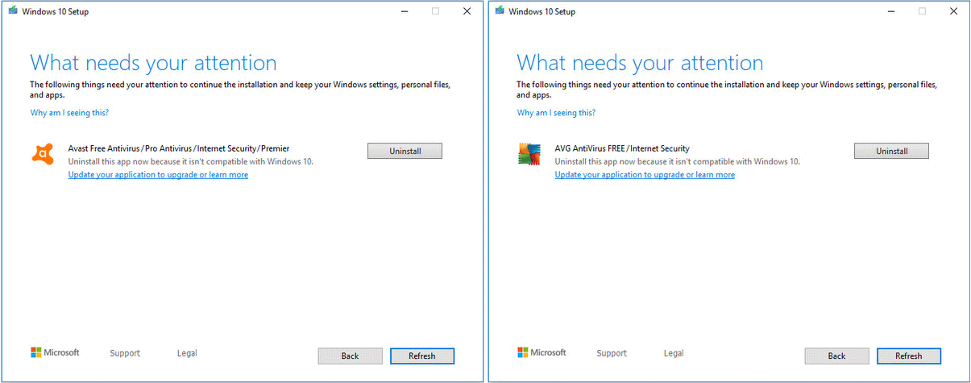
Task: Open Avast 'Update your application' link
Action: [158, 174]
